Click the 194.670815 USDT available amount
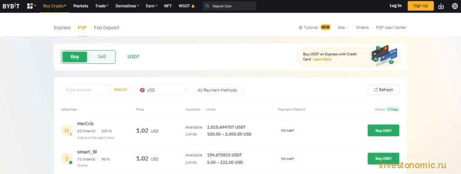Image resolution: width=461 pixels, height=174 pixels. [225, 155]
